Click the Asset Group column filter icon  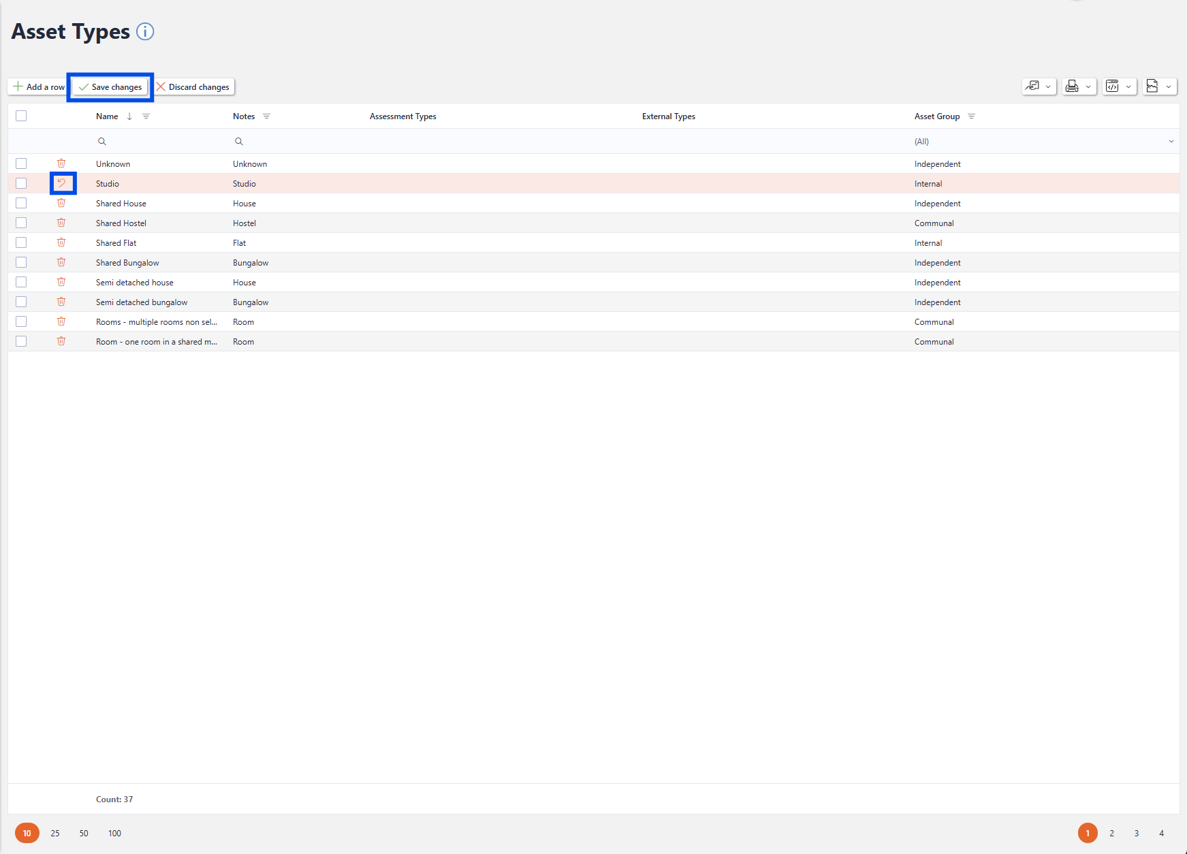click(971, 116)
